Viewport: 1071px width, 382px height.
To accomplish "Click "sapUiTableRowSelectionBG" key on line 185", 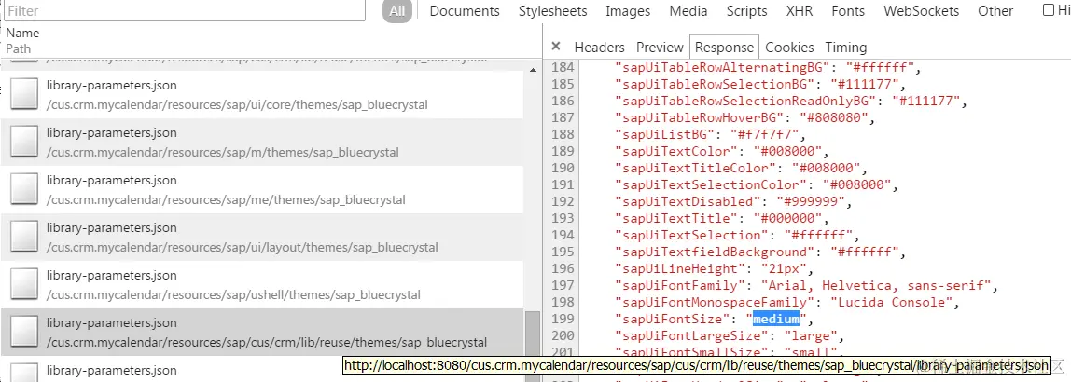I will coord(715,85).
